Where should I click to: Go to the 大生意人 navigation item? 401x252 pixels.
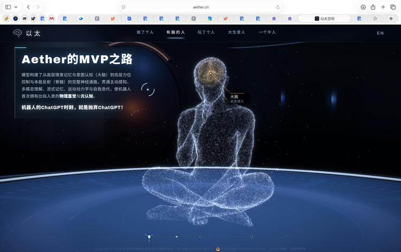236,32
